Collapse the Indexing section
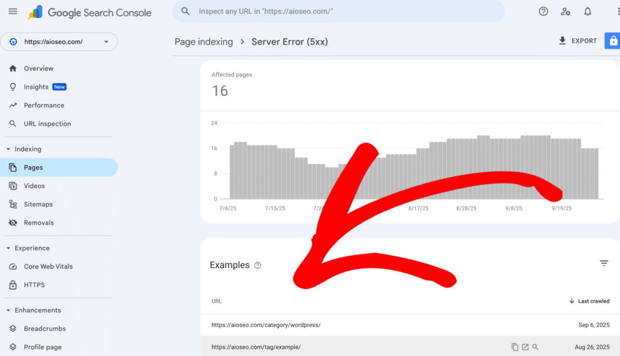Image resolution: width=620 pixels, height=356 pixels. (x=8, y=149)
